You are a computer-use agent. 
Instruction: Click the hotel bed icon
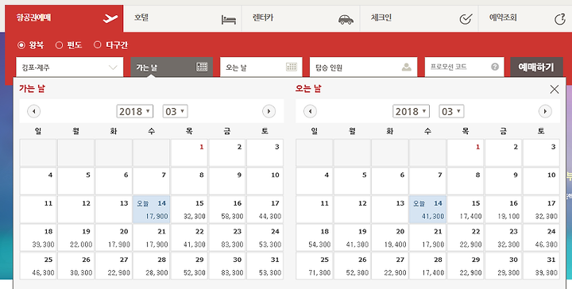(x=229, y=20)
